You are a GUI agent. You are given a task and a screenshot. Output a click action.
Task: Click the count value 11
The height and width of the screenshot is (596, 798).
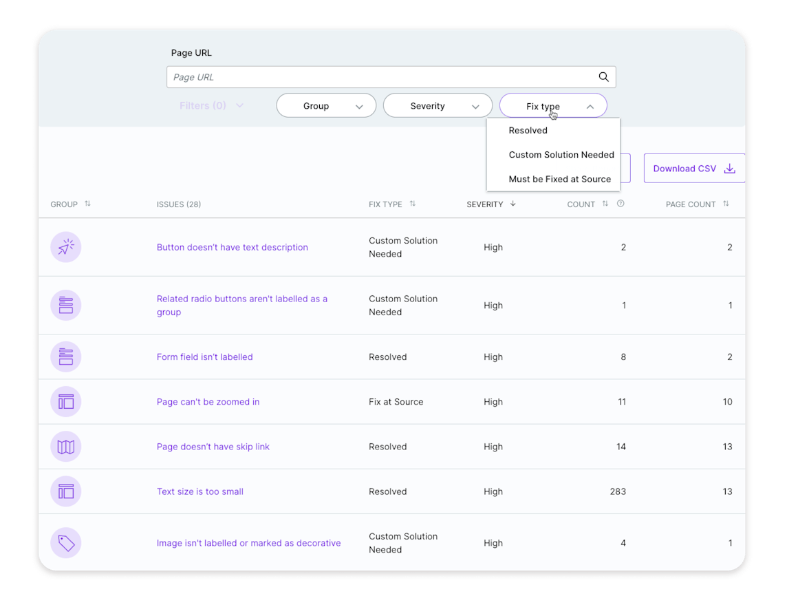point(622,401)
